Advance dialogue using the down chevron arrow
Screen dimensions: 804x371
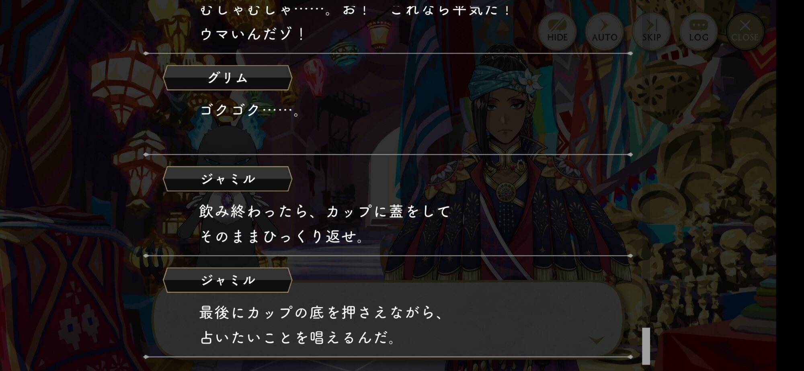(596, 340)
